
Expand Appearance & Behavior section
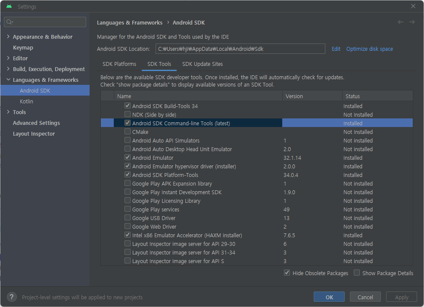8,37
